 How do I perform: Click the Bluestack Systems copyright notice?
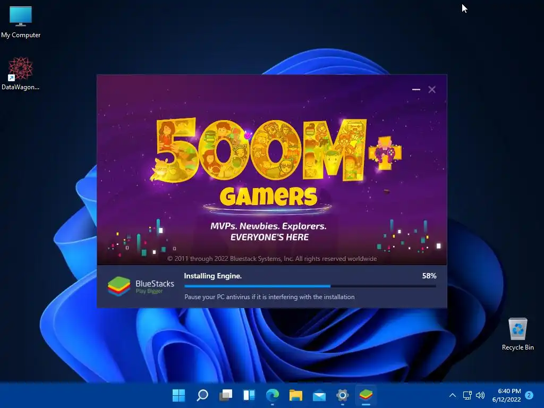[272, 259]
